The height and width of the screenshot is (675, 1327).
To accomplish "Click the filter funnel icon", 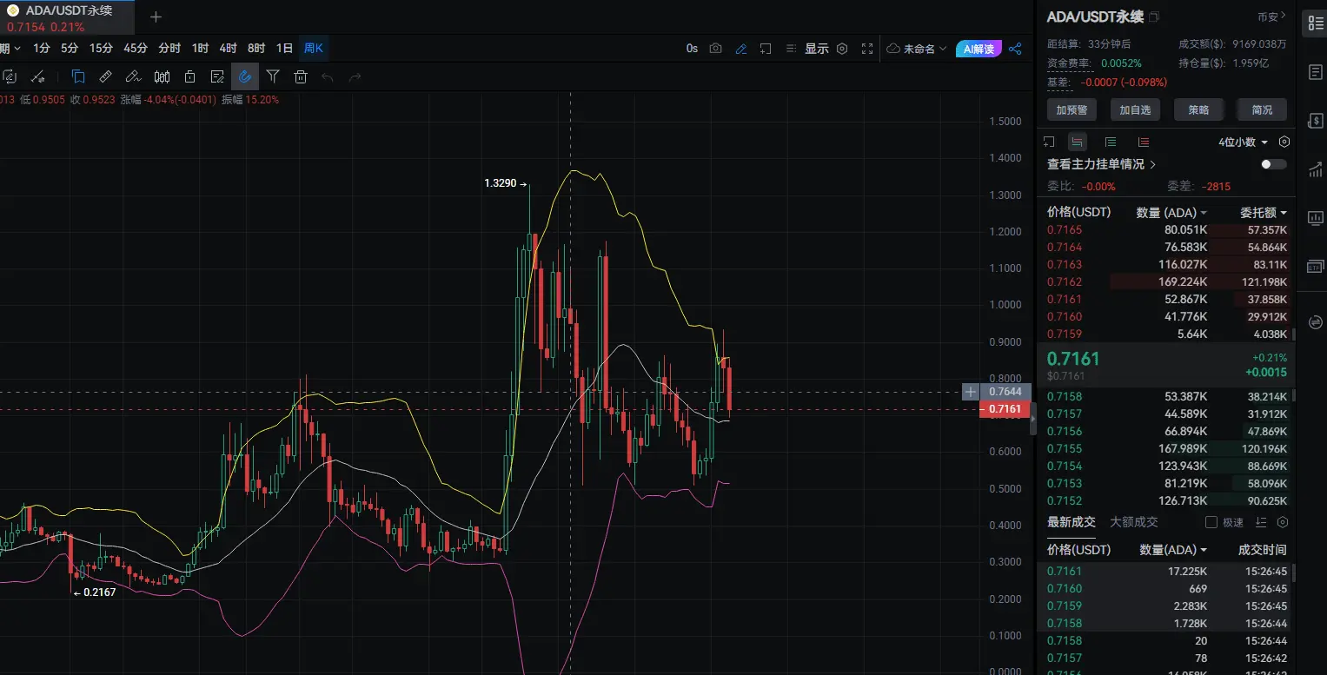I will [x=273, y=76].
